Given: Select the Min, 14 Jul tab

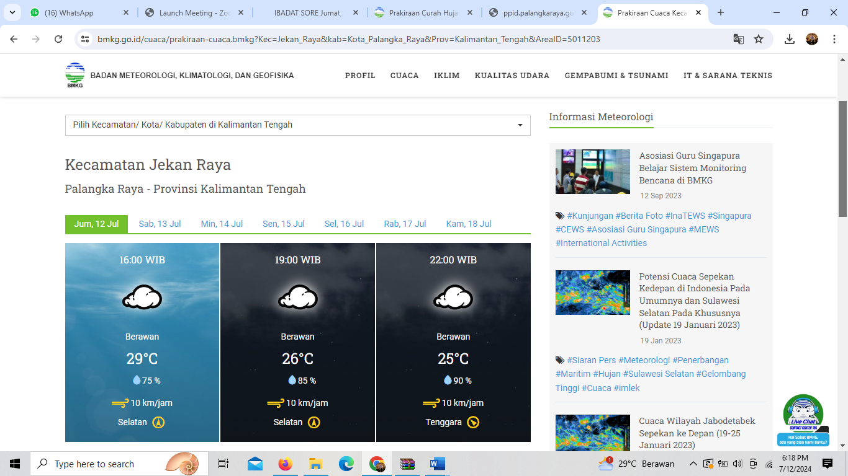Looking at the screenshot, I should (x=222, y=224).
